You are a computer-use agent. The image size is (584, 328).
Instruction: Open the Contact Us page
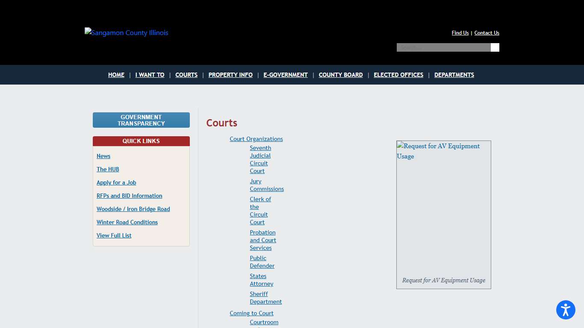point(487,33)
